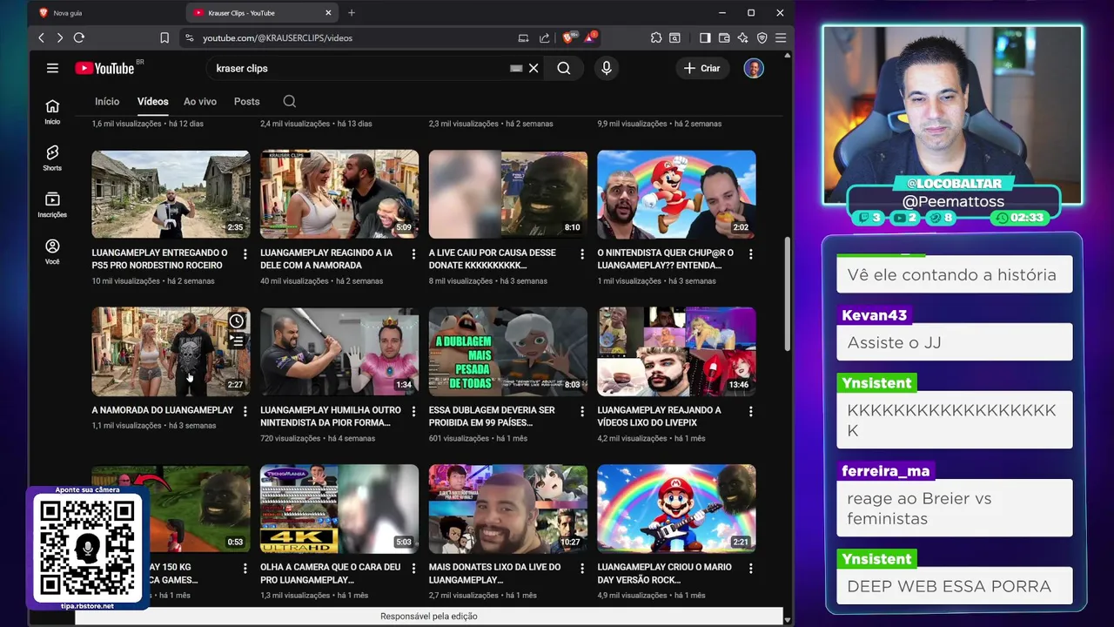Image resolution: width=1114 pixels, height=627 pixels.
Task: Open Início in the left sidebar
Action: [52, 111]
